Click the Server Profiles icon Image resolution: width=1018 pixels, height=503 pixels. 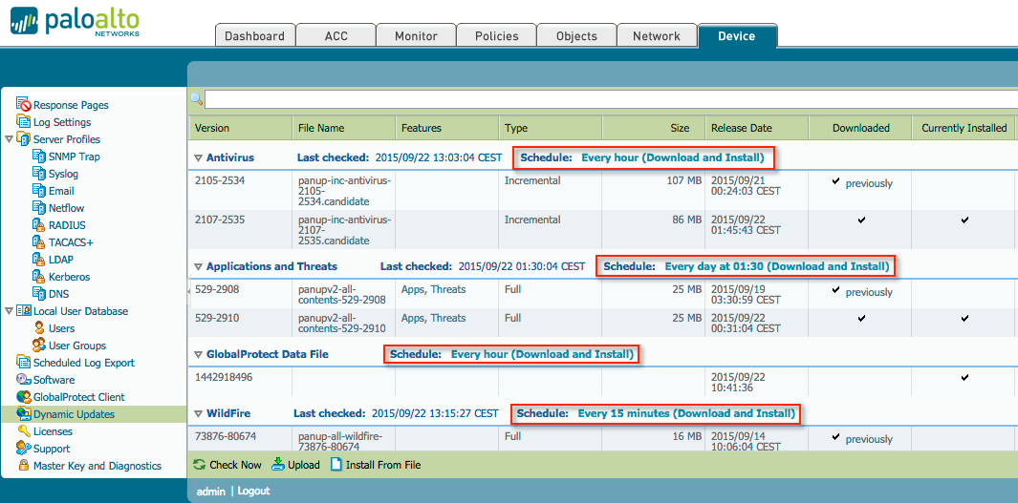(x=23, y=139)
